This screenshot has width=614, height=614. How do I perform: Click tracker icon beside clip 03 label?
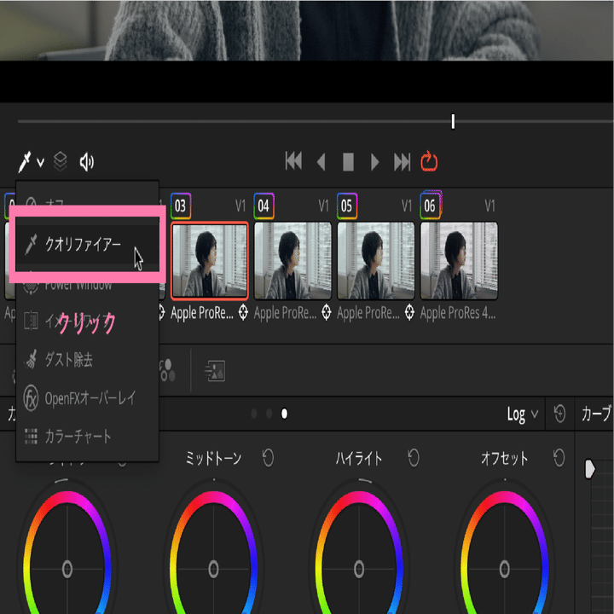click(243, 312)
